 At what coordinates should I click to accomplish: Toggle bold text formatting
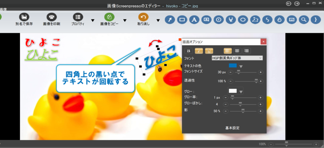[188, 51]
